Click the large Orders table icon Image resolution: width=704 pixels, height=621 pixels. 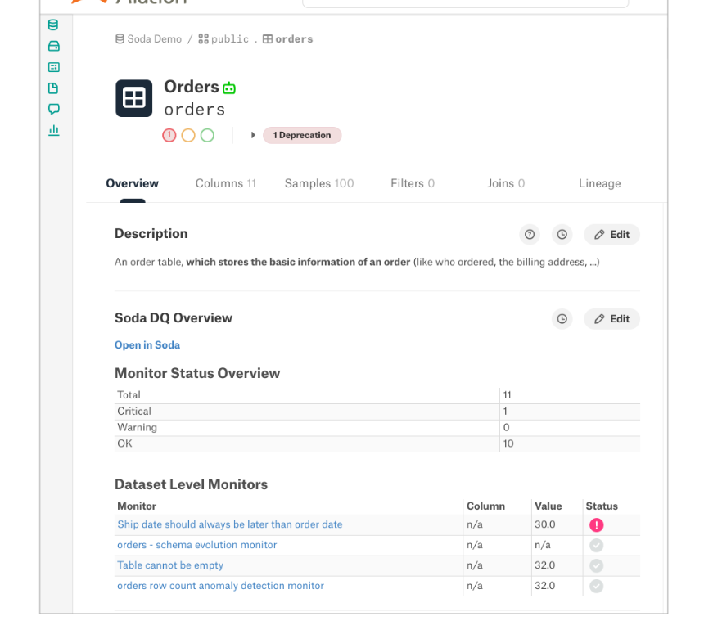tap(133, 98)
